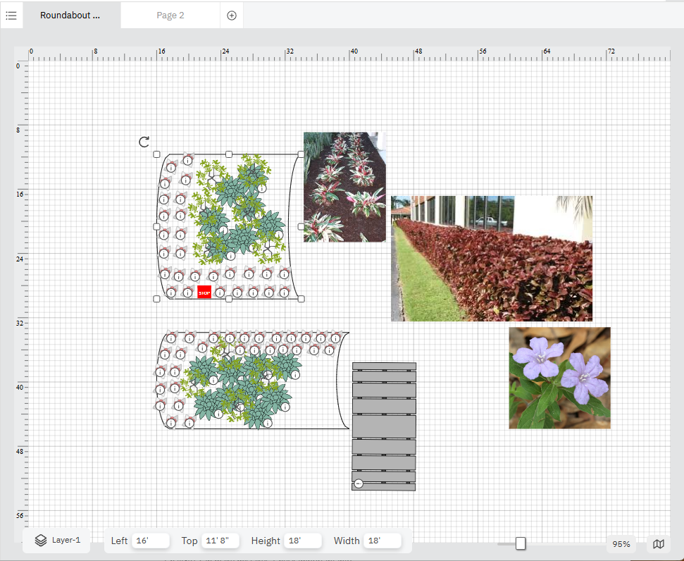684x561 pixels.
Task: Edit the Left position field showing 16'
Action: (150, 541)
